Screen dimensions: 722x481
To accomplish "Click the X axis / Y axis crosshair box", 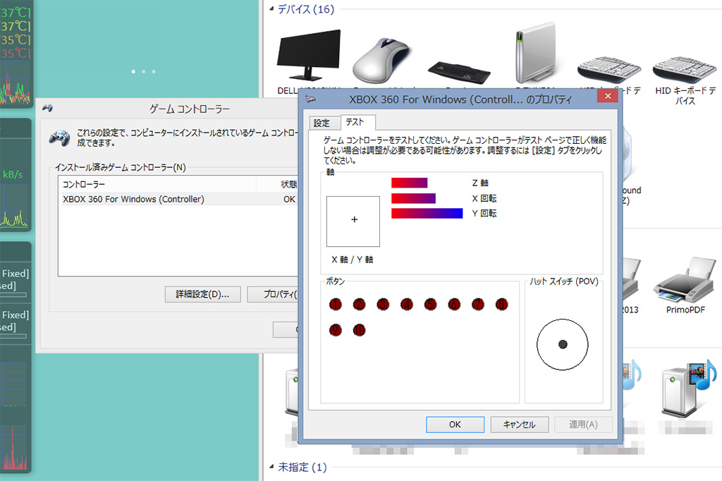I will pos(353,221).
